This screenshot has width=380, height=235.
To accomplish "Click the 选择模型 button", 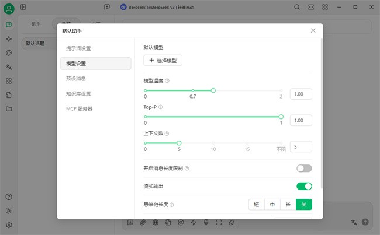I will point(163,61).
